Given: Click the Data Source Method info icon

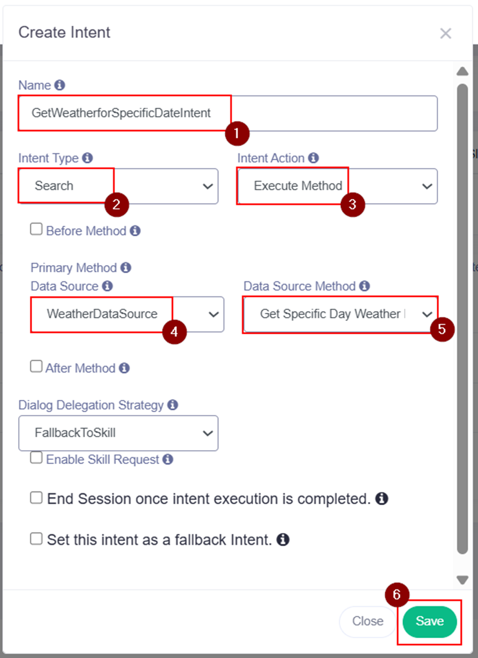Looking at the screenshot, I should 365,286.
